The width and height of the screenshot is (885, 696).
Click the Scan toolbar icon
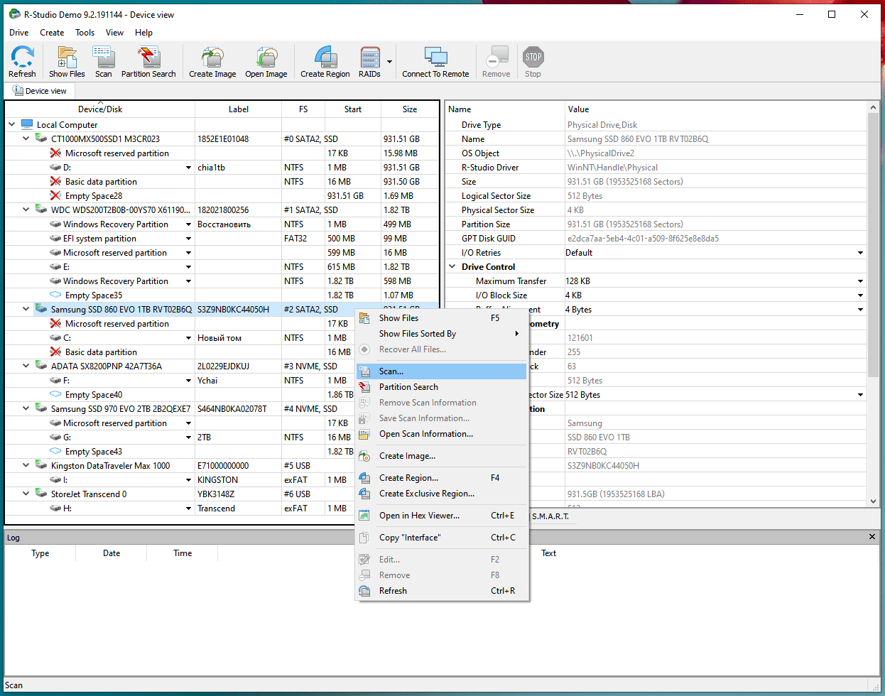click(x=104, y=62)
